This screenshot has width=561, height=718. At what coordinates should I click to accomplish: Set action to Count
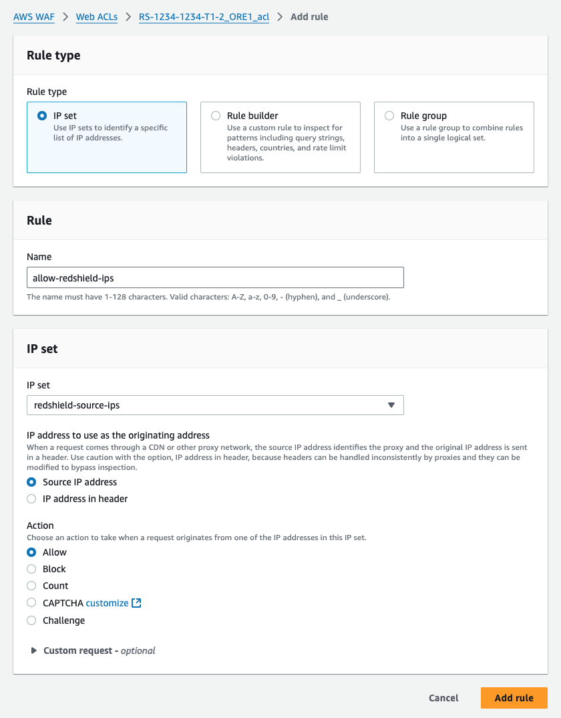point(31,586)
